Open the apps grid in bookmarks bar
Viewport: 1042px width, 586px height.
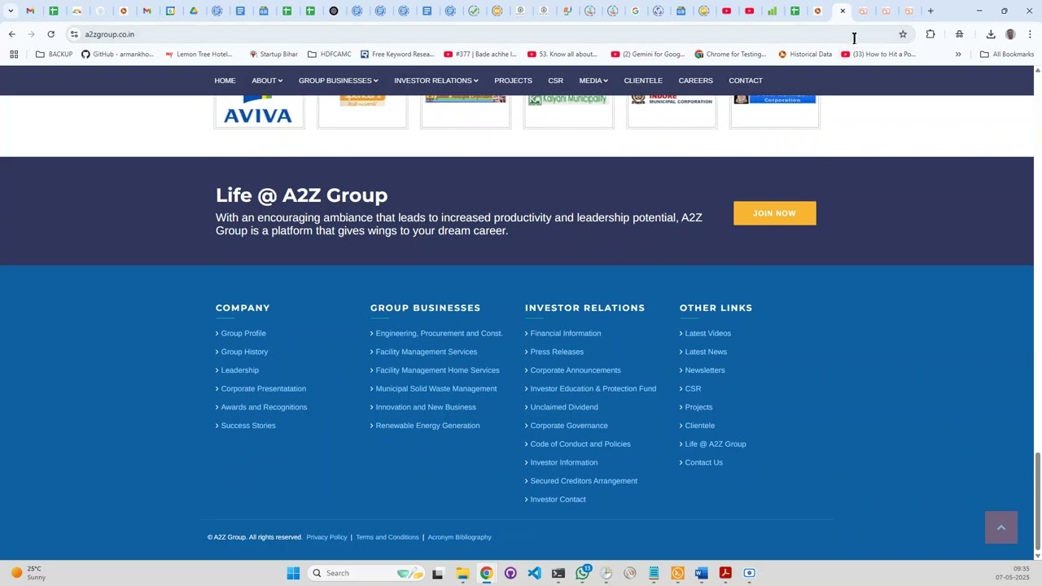click(14, 55)
